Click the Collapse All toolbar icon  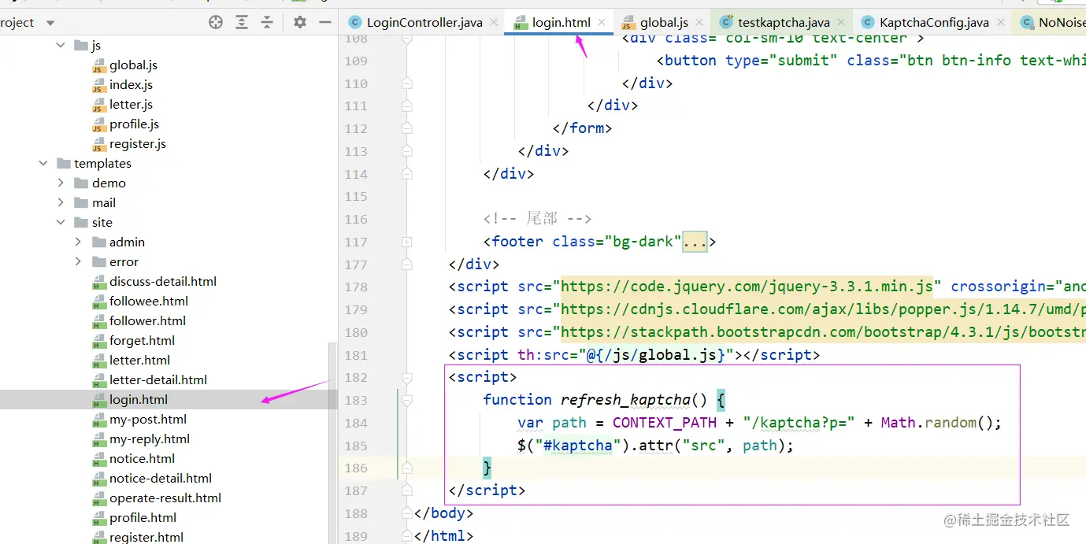point(267,22)
